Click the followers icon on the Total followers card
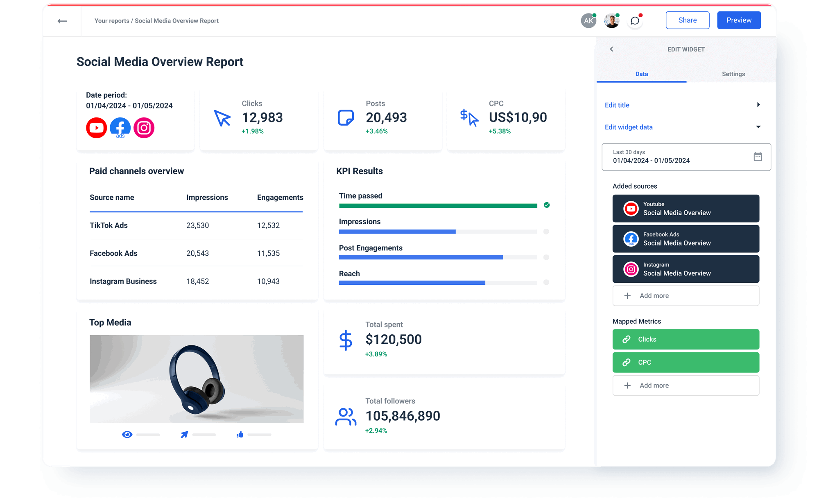The width and height of the screenshot is (819, 498). pos(345,416)
